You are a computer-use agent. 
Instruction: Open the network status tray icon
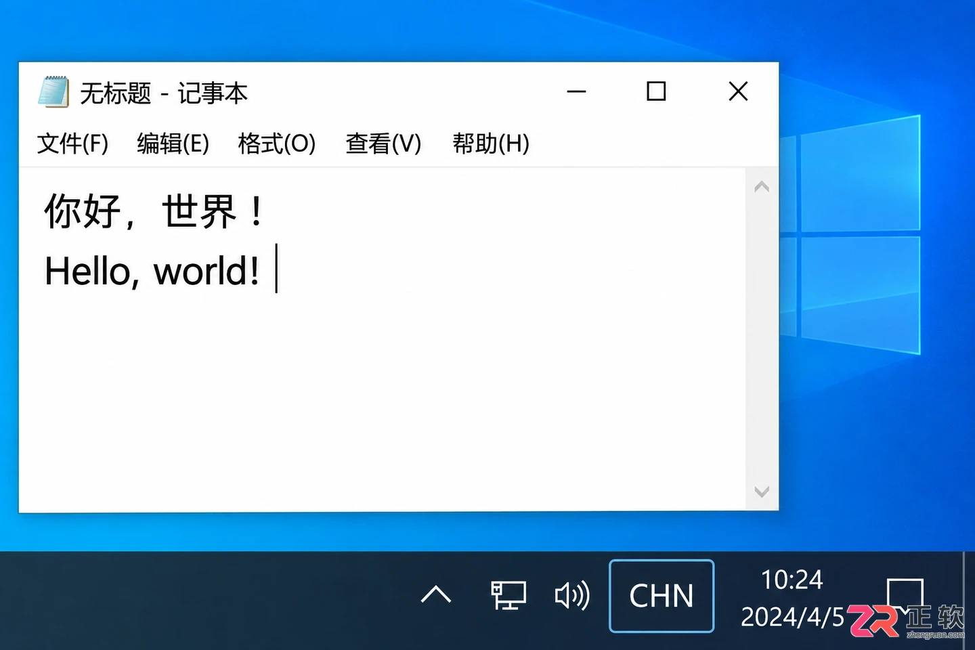tap(508, 595)
